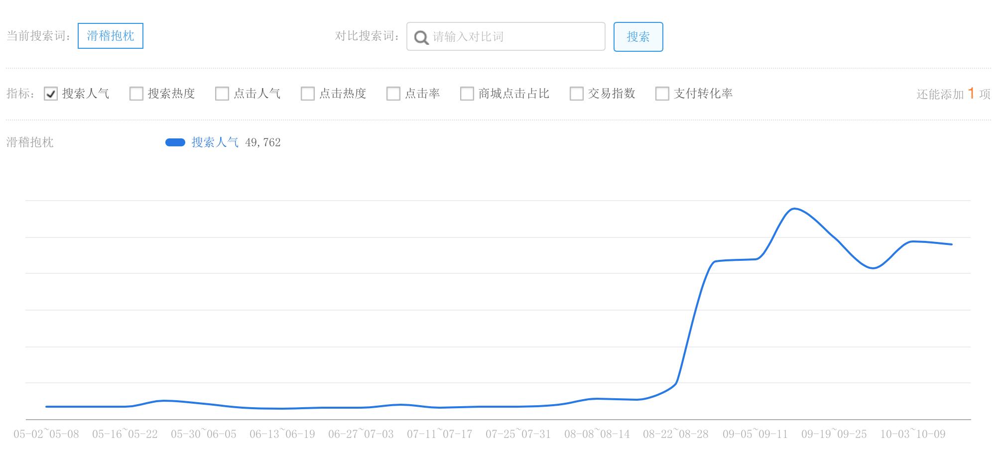Click the chart line's highest peak

click(794, 209)
